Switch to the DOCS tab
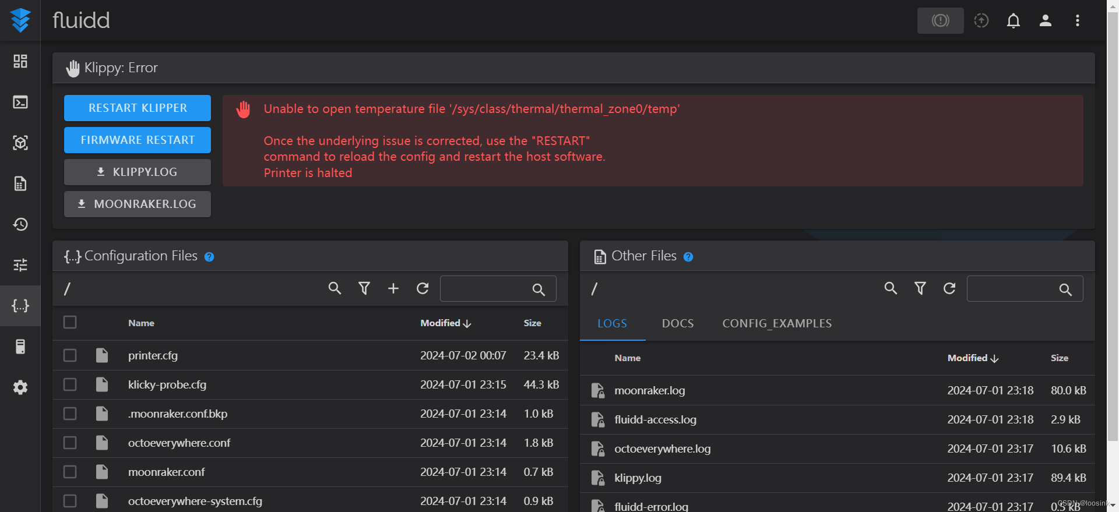This screenshot has width=1119, height=512. pos(678,323)
